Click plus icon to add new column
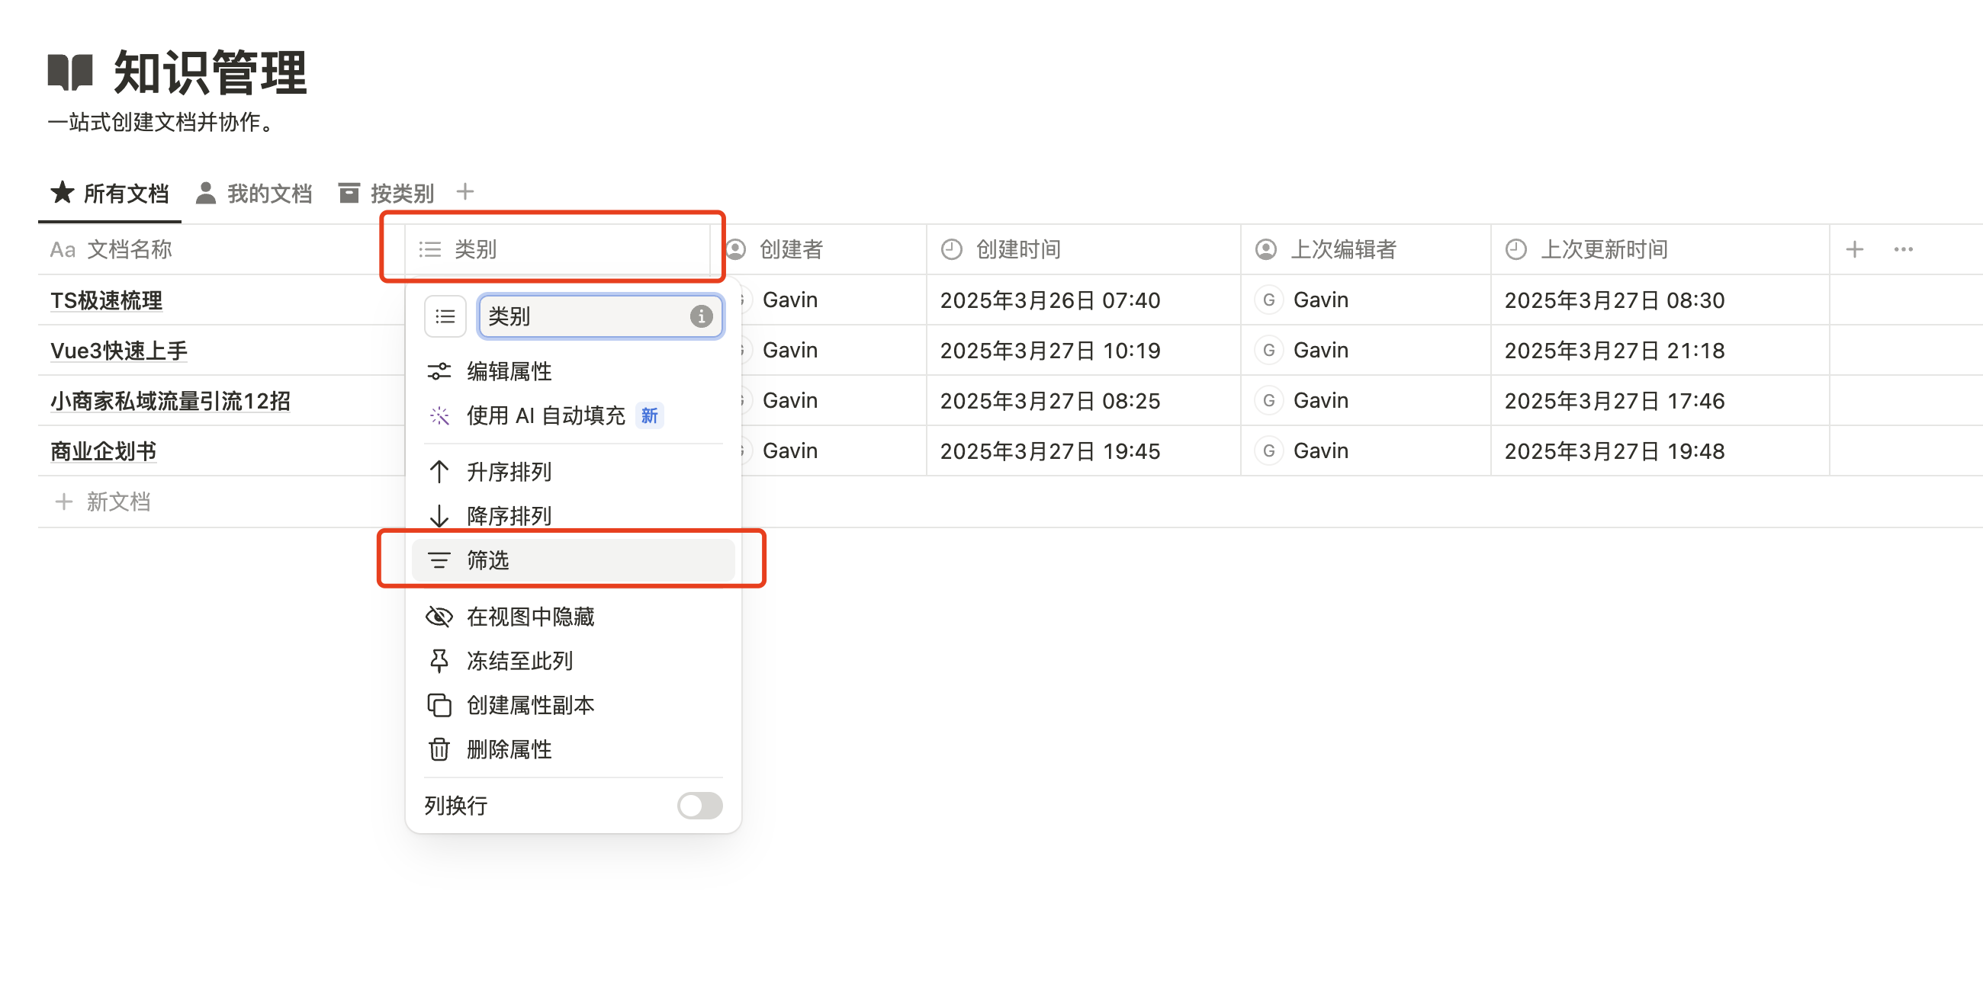This screenshot has height=997, width=1983. [1854, 249]
